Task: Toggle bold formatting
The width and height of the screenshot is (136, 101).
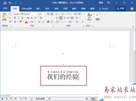Action: (15, 18)
